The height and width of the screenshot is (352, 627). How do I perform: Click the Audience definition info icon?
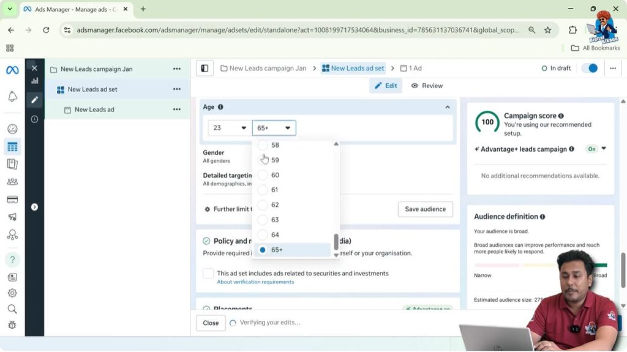click(x=543, y=217)
